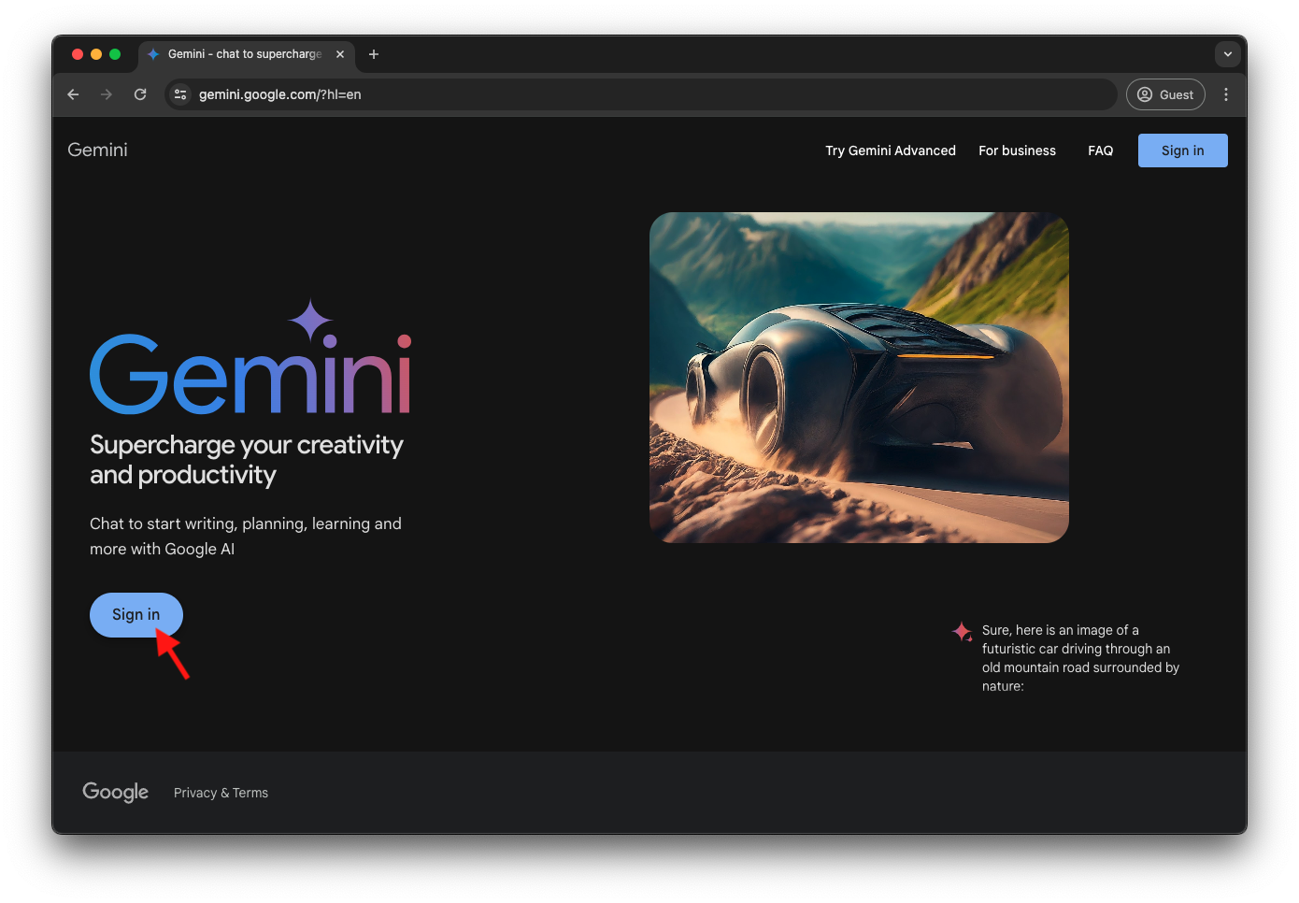Open site information icon in address bar
1299x903 pixels.
pyautogui.click(x=180, y=94)
